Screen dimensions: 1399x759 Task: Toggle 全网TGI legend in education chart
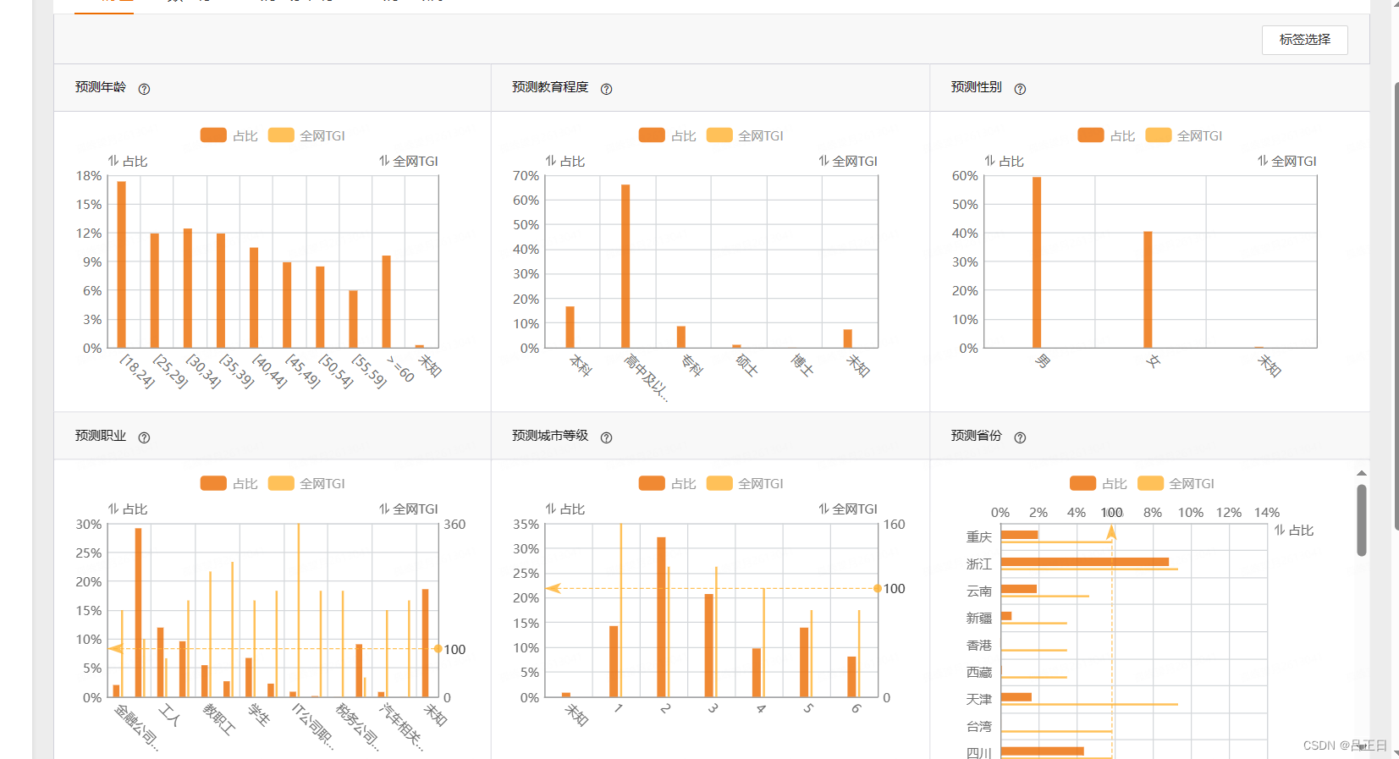745,135
